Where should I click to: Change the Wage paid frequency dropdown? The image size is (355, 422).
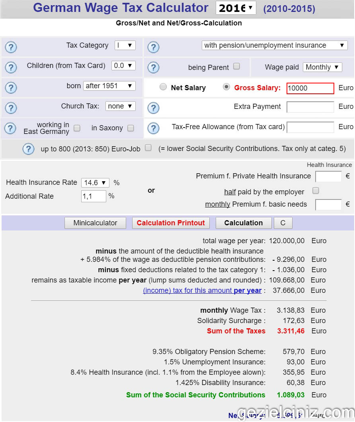[322, 67]
